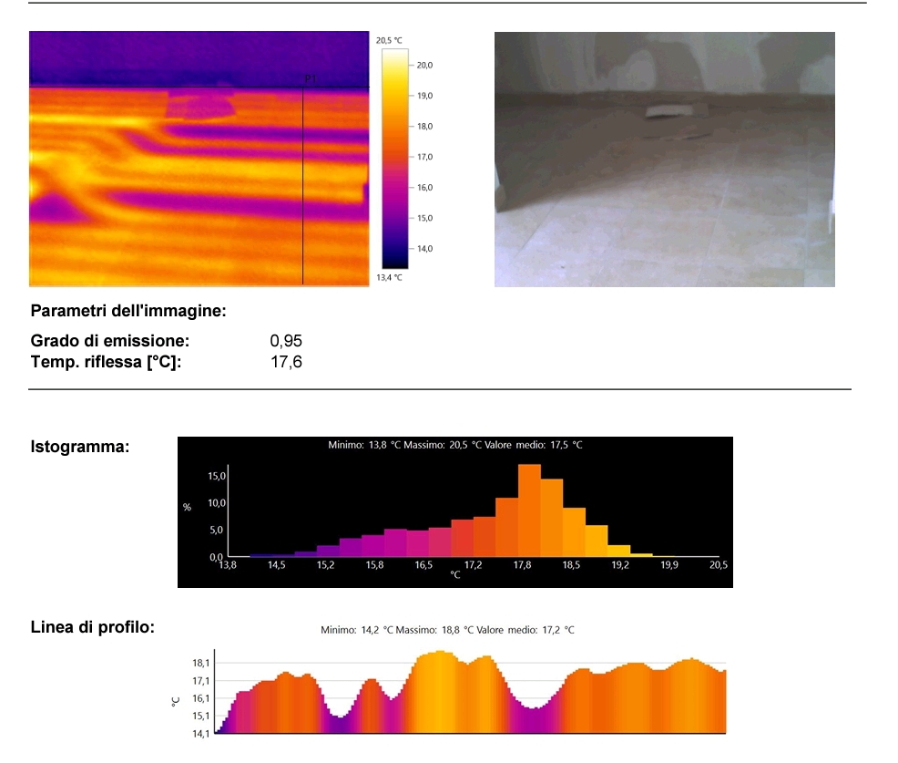Screen dimensions: 898x763
Task: Click the profile line Minimo 14,2 summary
Action: tap(447, 630)
